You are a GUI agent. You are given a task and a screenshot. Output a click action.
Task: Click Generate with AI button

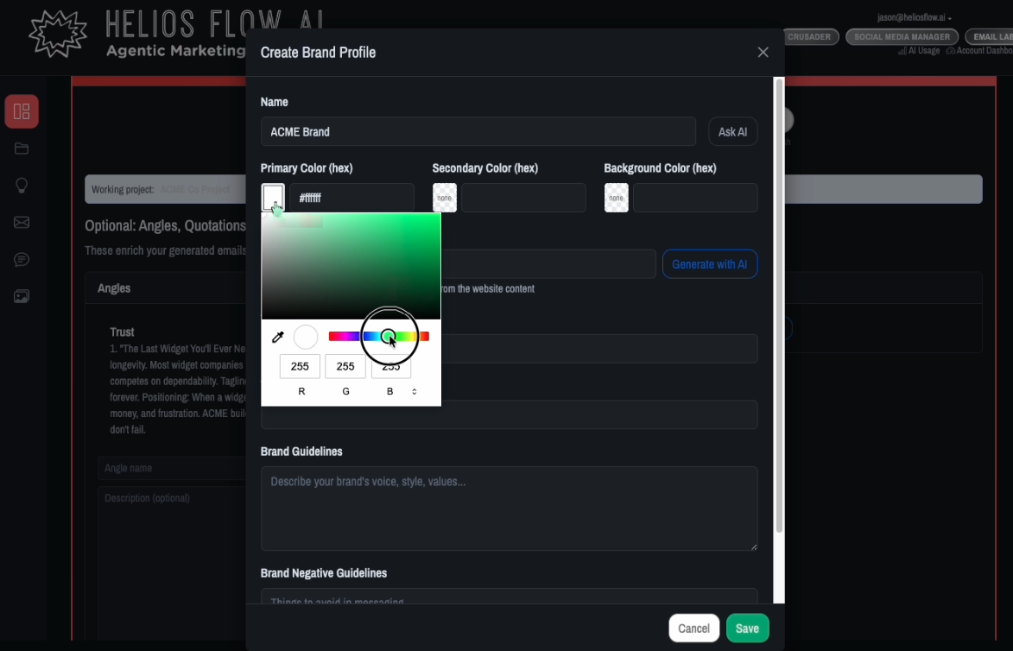pos(710,264)
